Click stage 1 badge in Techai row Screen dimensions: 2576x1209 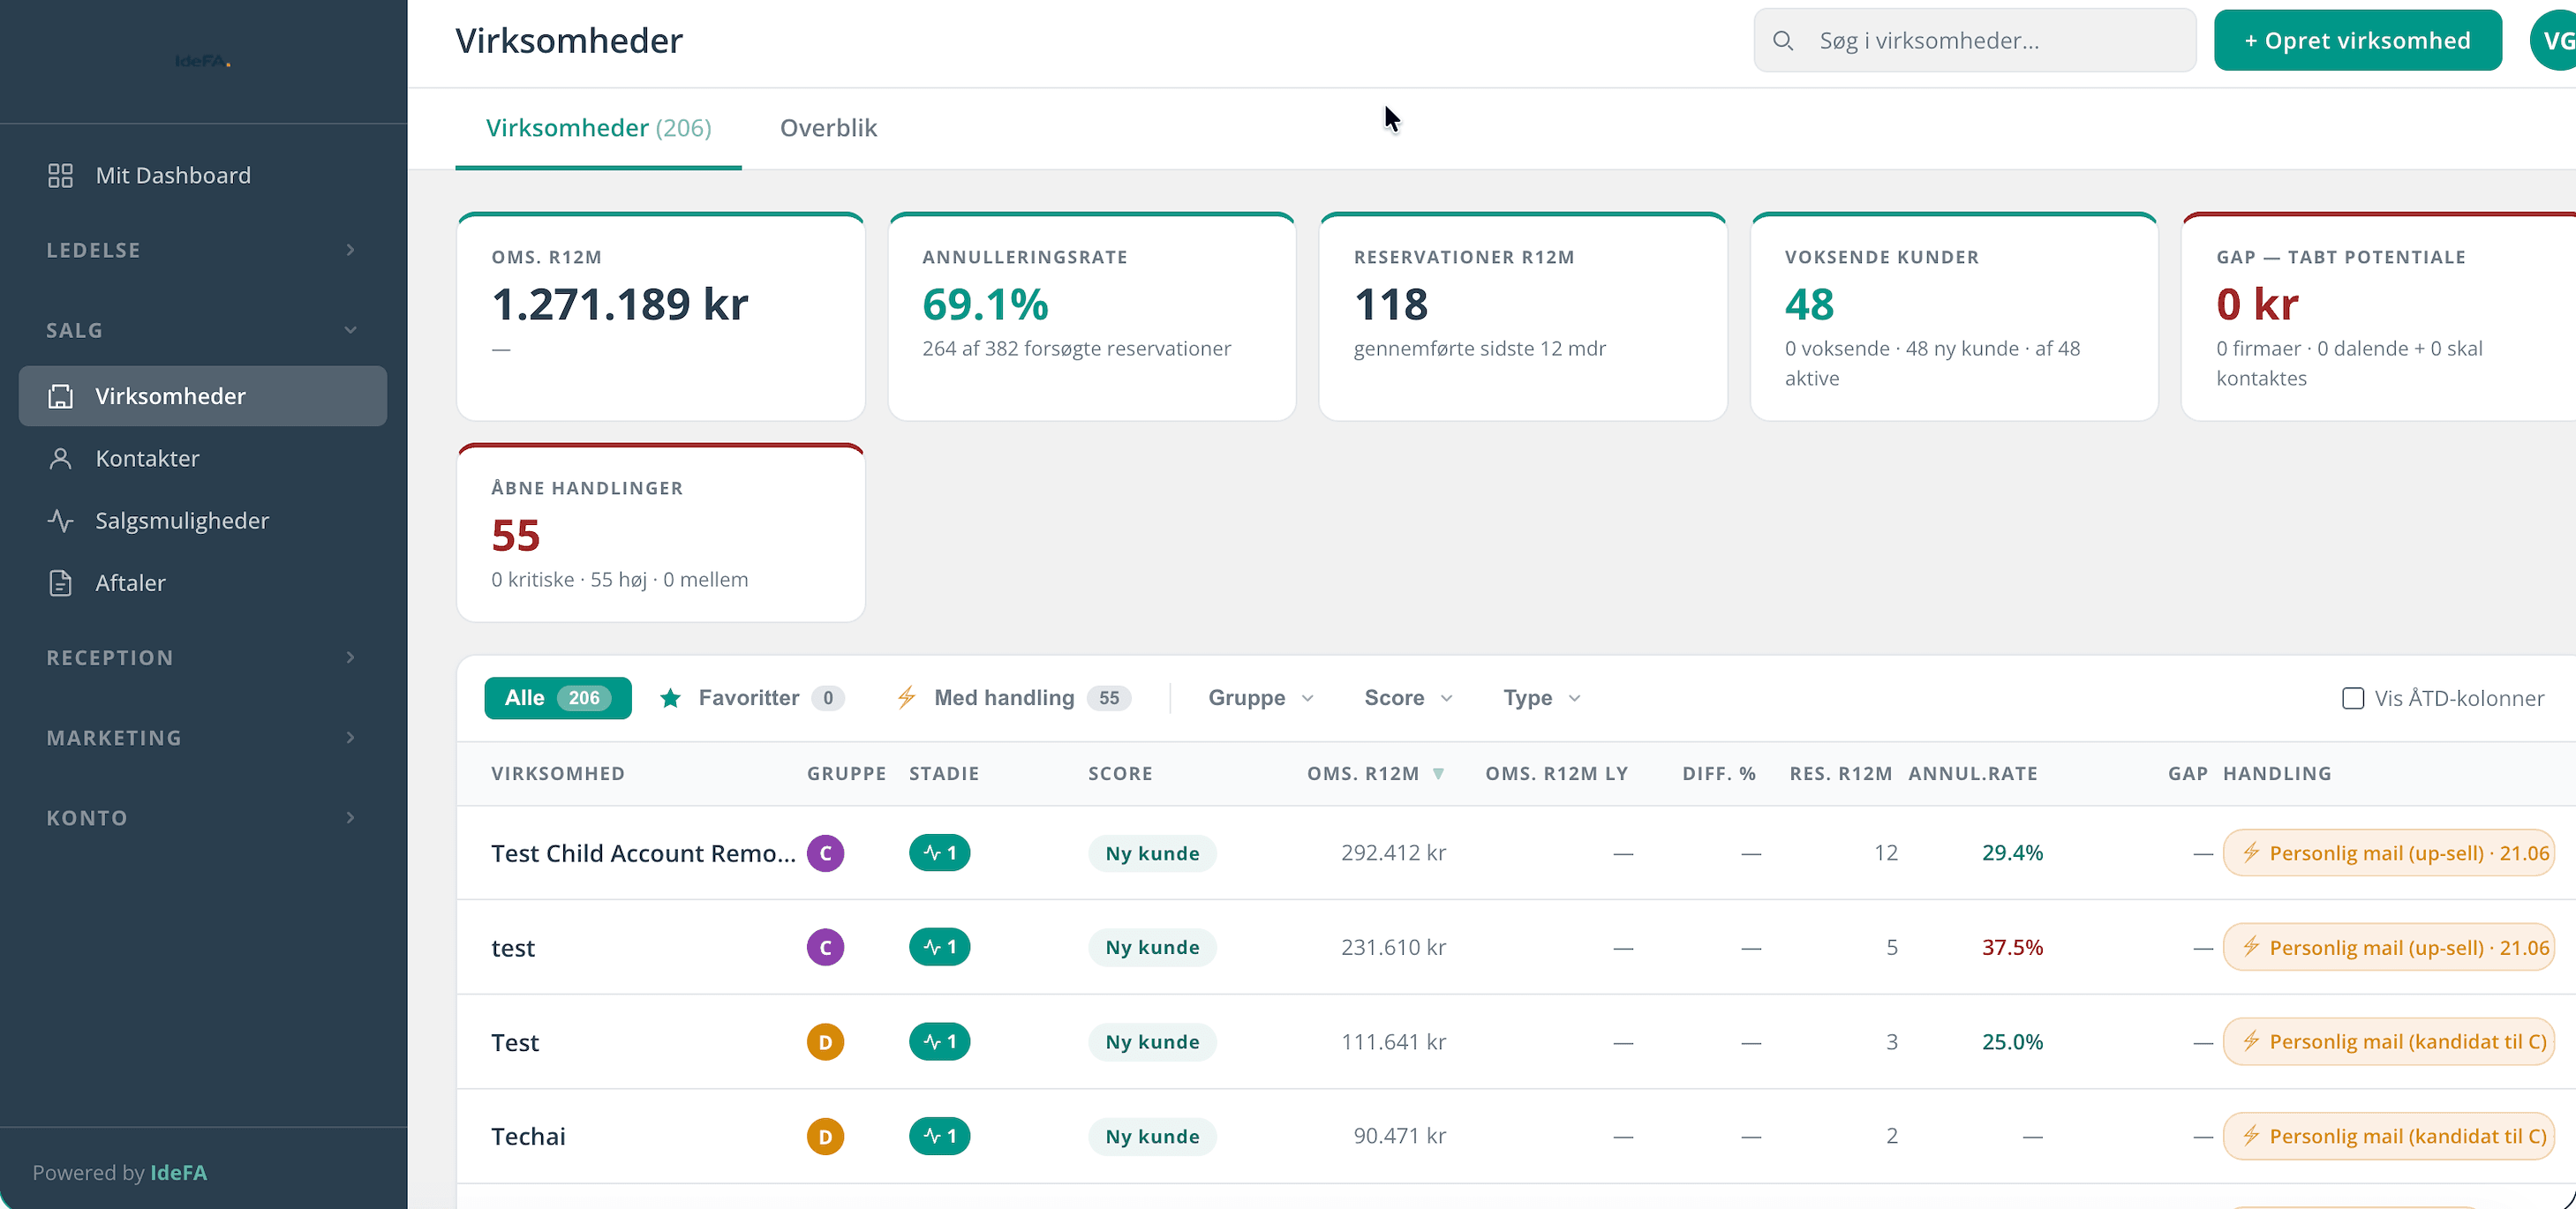tap(939, 1136)
